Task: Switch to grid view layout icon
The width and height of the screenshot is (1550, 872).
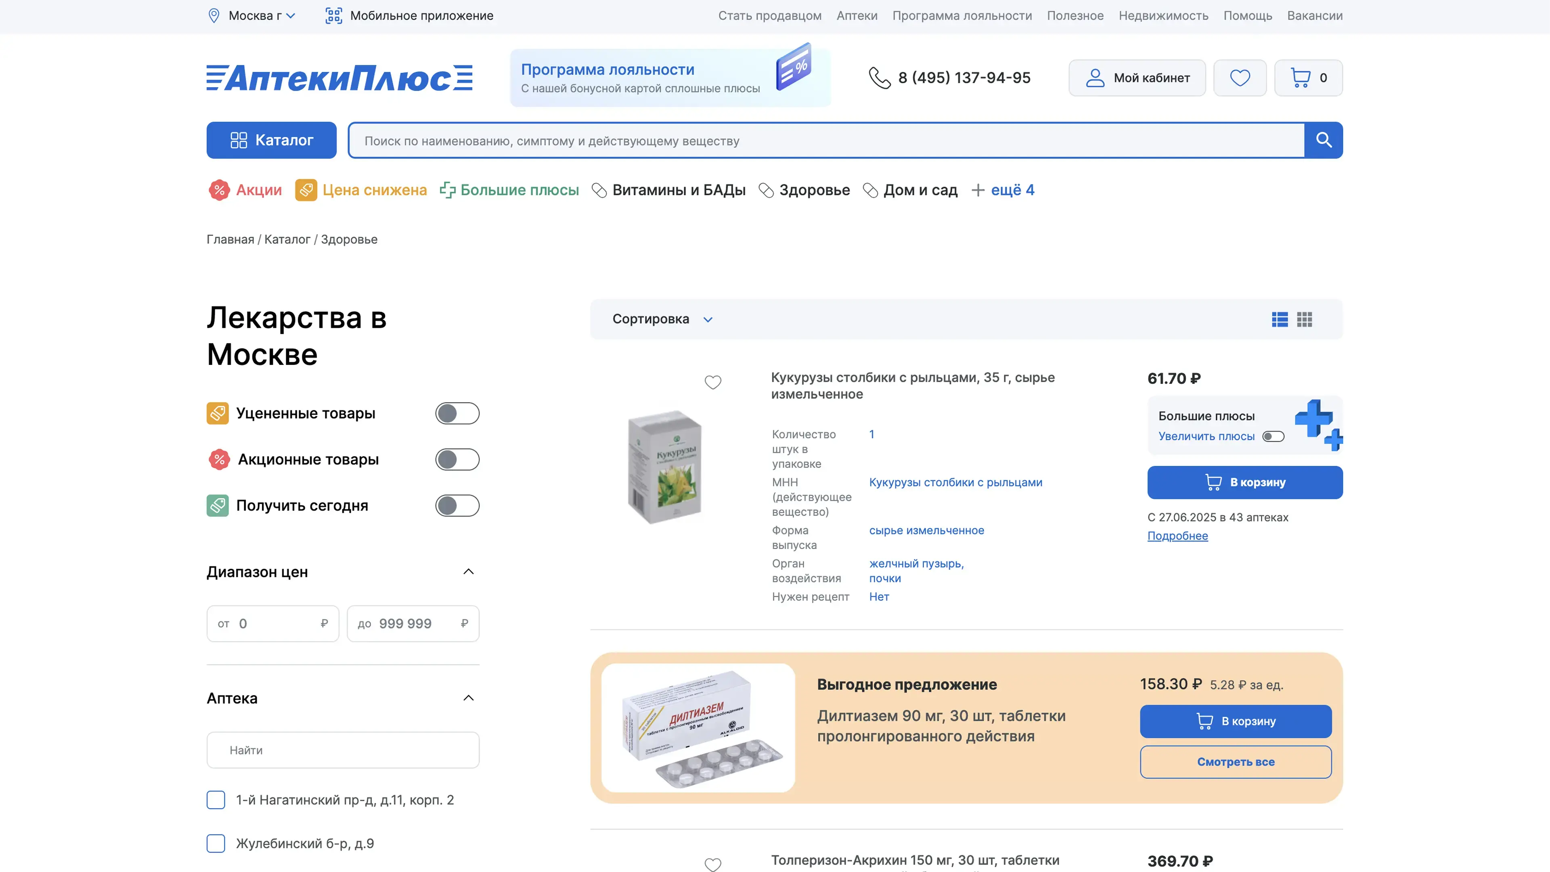Action: point(1305,320)
